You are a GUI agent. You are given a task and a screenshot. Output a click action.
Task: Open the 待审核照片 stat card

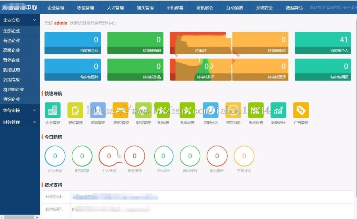73,69
